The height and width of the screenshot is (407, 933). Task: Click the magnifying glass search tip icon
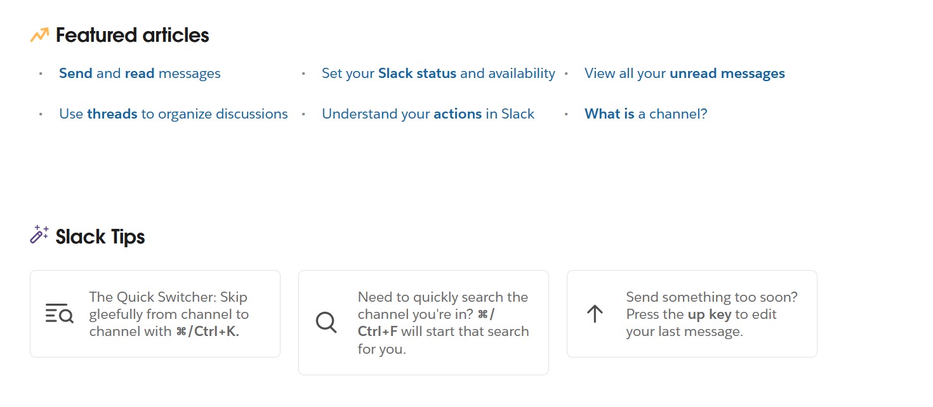tap(326, 322)
